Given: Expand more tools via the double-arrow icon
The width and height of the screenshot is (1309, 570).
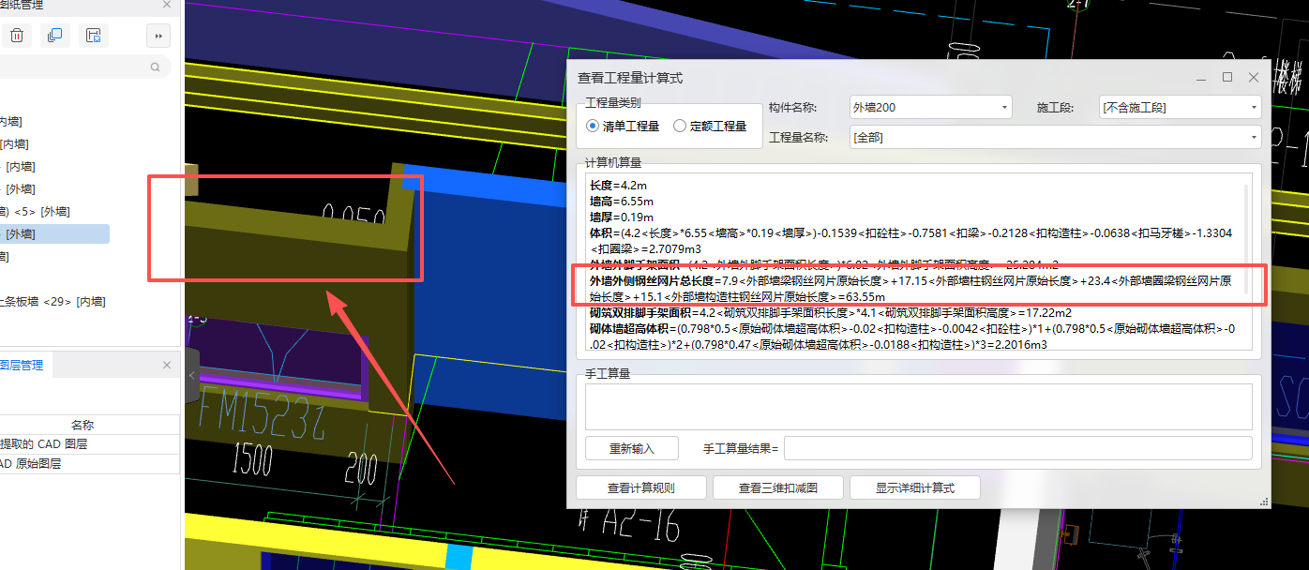Looking at the screenshot, I should coord(158,35).
